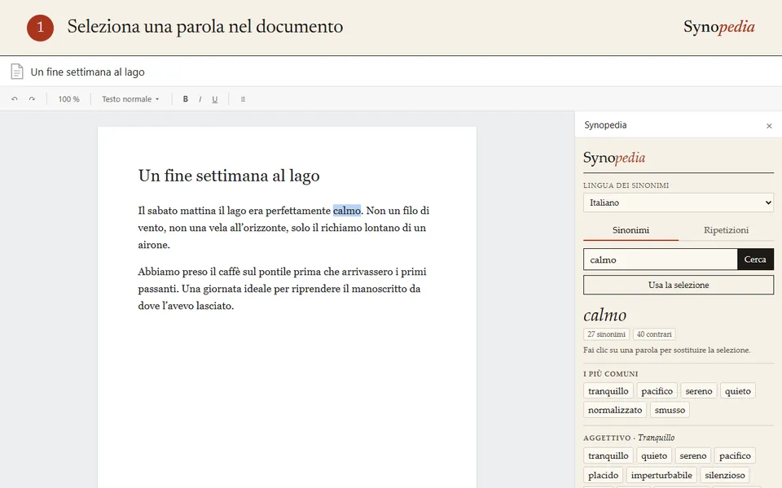Click the word manoscritto in the document
Screen dimensions: 782x488
click(380, 289)
